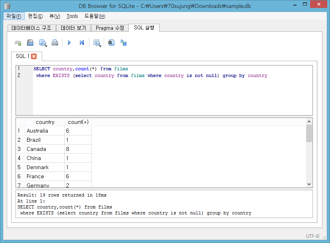Select the SQL 1 editor tab
This screenshot has width=330, height=243.
(23, 56)
